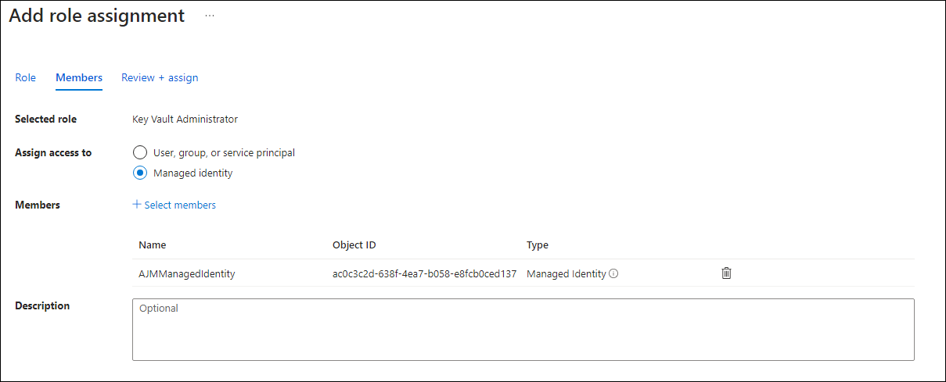Click the Assign access to label
This screenshot has height=382, width=946.
(53, 153)
